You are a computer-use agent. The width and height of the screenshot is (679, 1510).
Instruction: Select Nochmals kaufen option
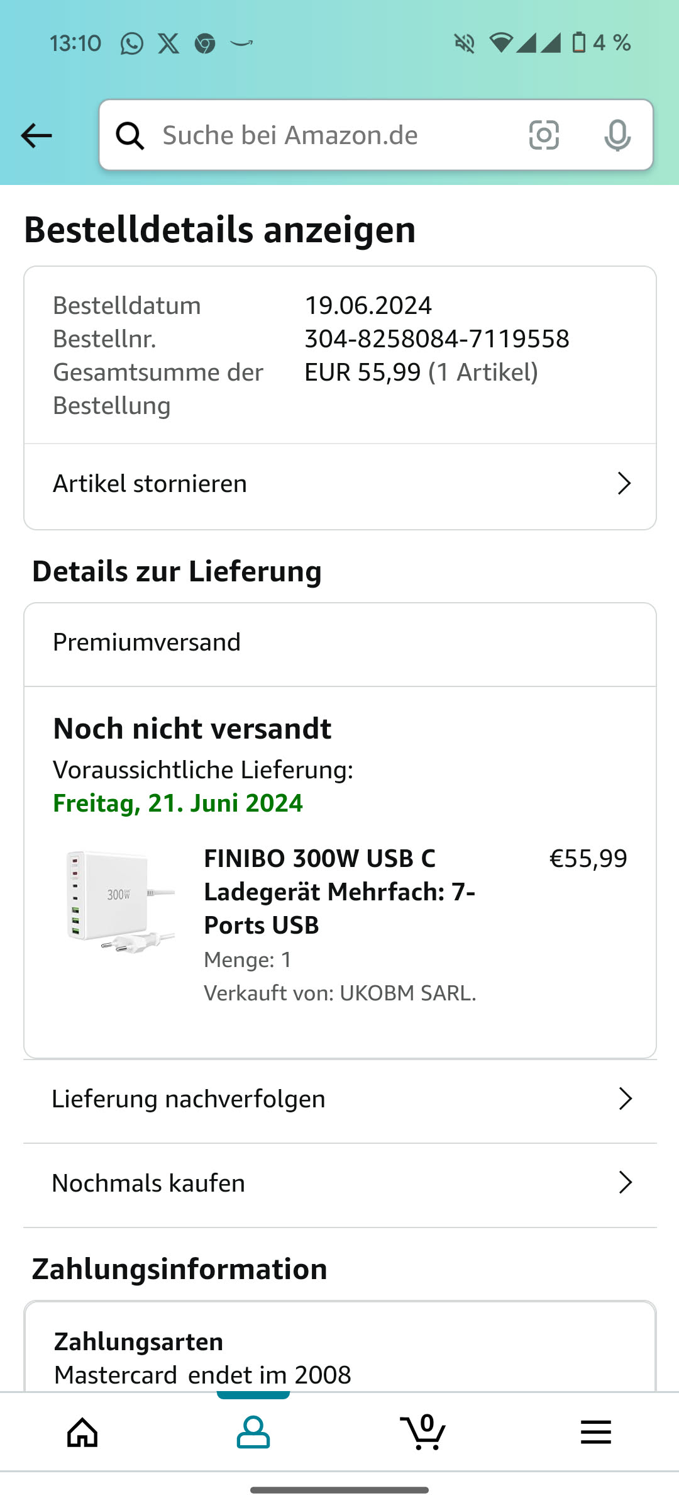coord(148,1183)
